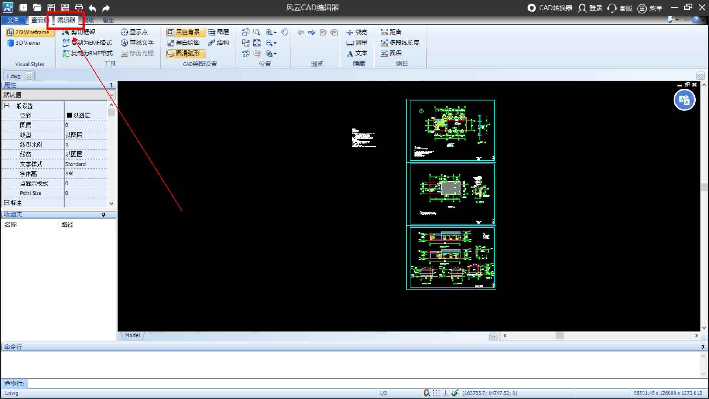Screen dimensions: 709x399
Task: Click the undo arrow icon
Action: coord(92,8)
